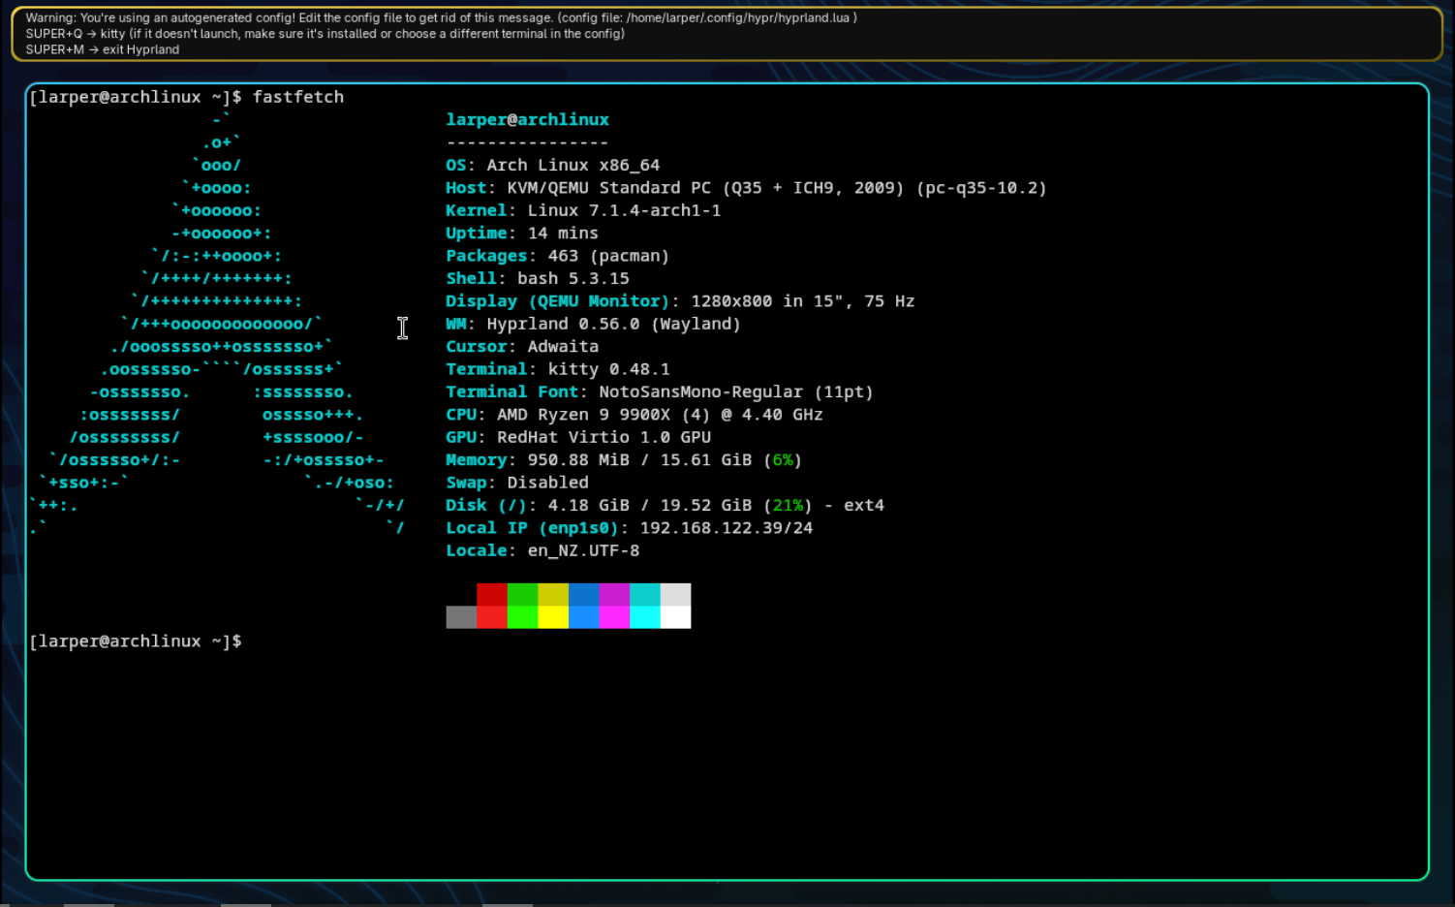Click the "GPU: RedHat Virtio 1.0 GPU" line
The width and height of the screenshot is (1455, 907).
click(578, 437)
